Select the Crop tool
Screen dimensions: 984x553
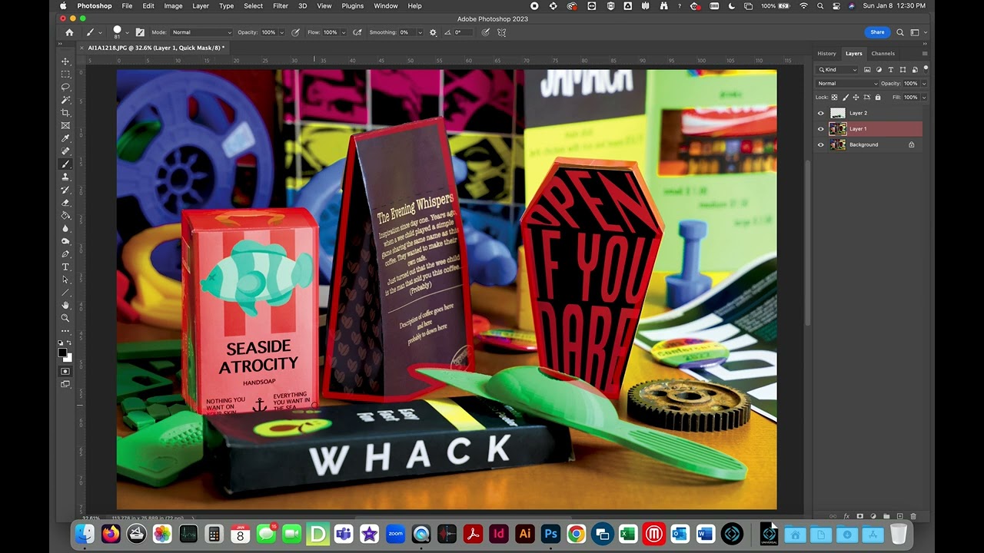click(x=65, y=113)
